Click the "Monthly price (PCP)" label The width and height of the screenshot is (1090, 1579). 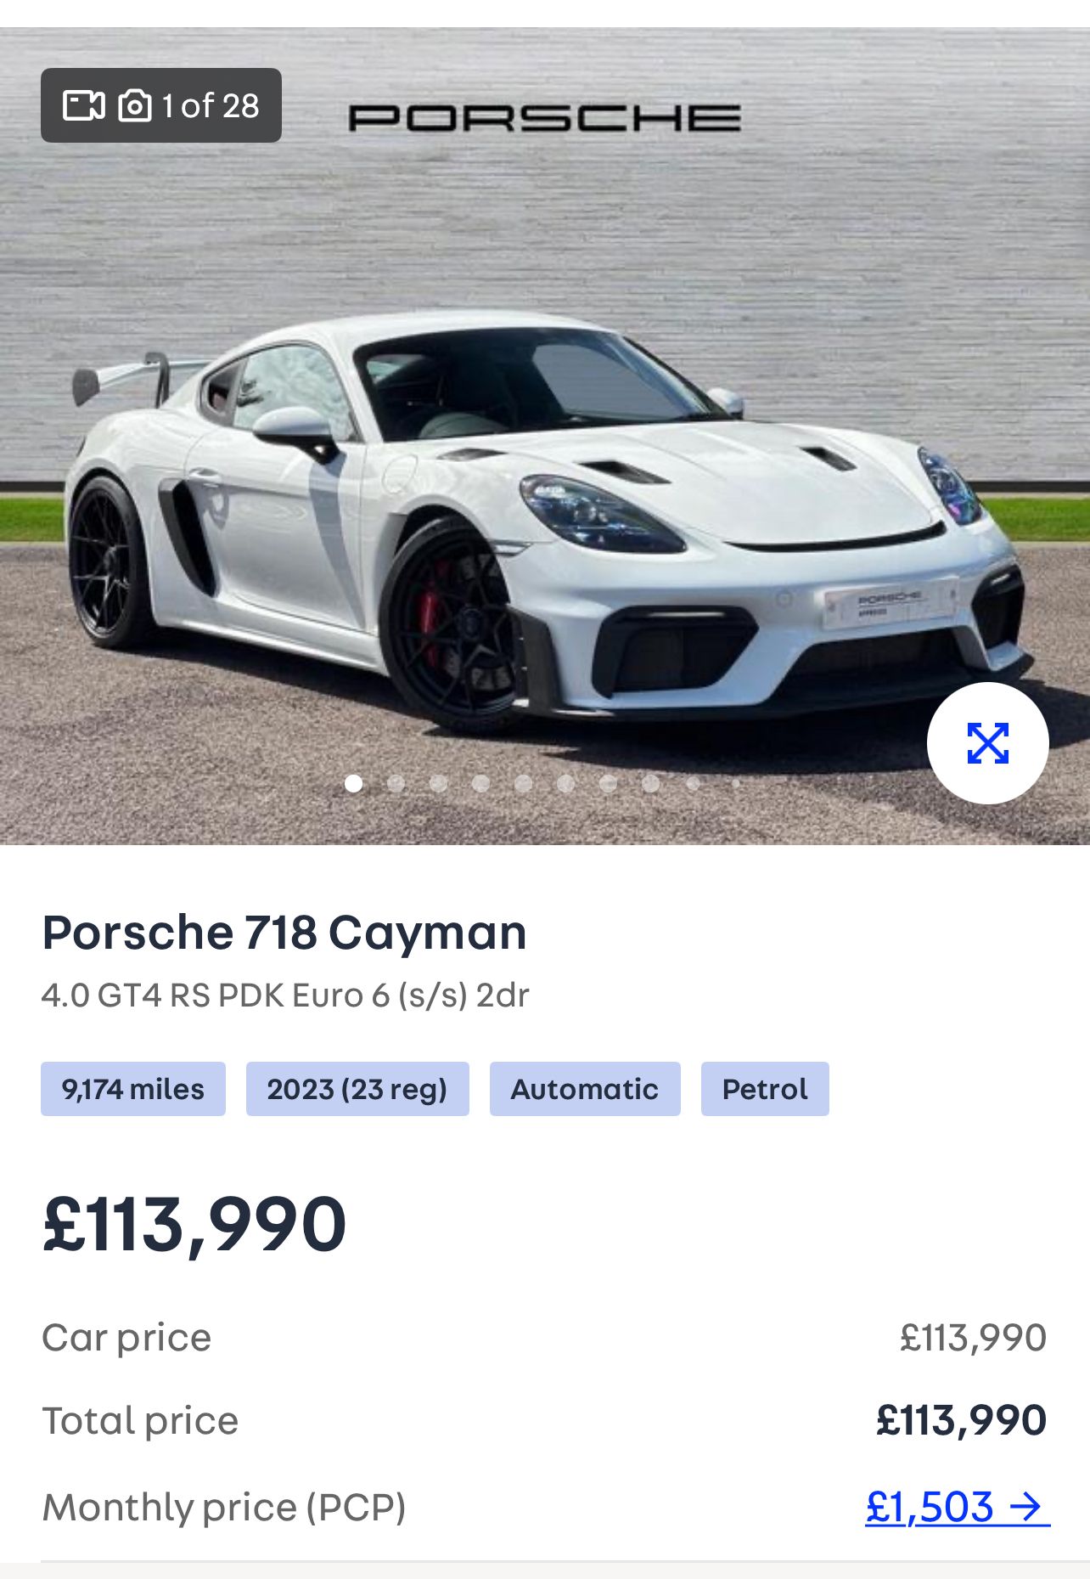tap(224, 1507)
